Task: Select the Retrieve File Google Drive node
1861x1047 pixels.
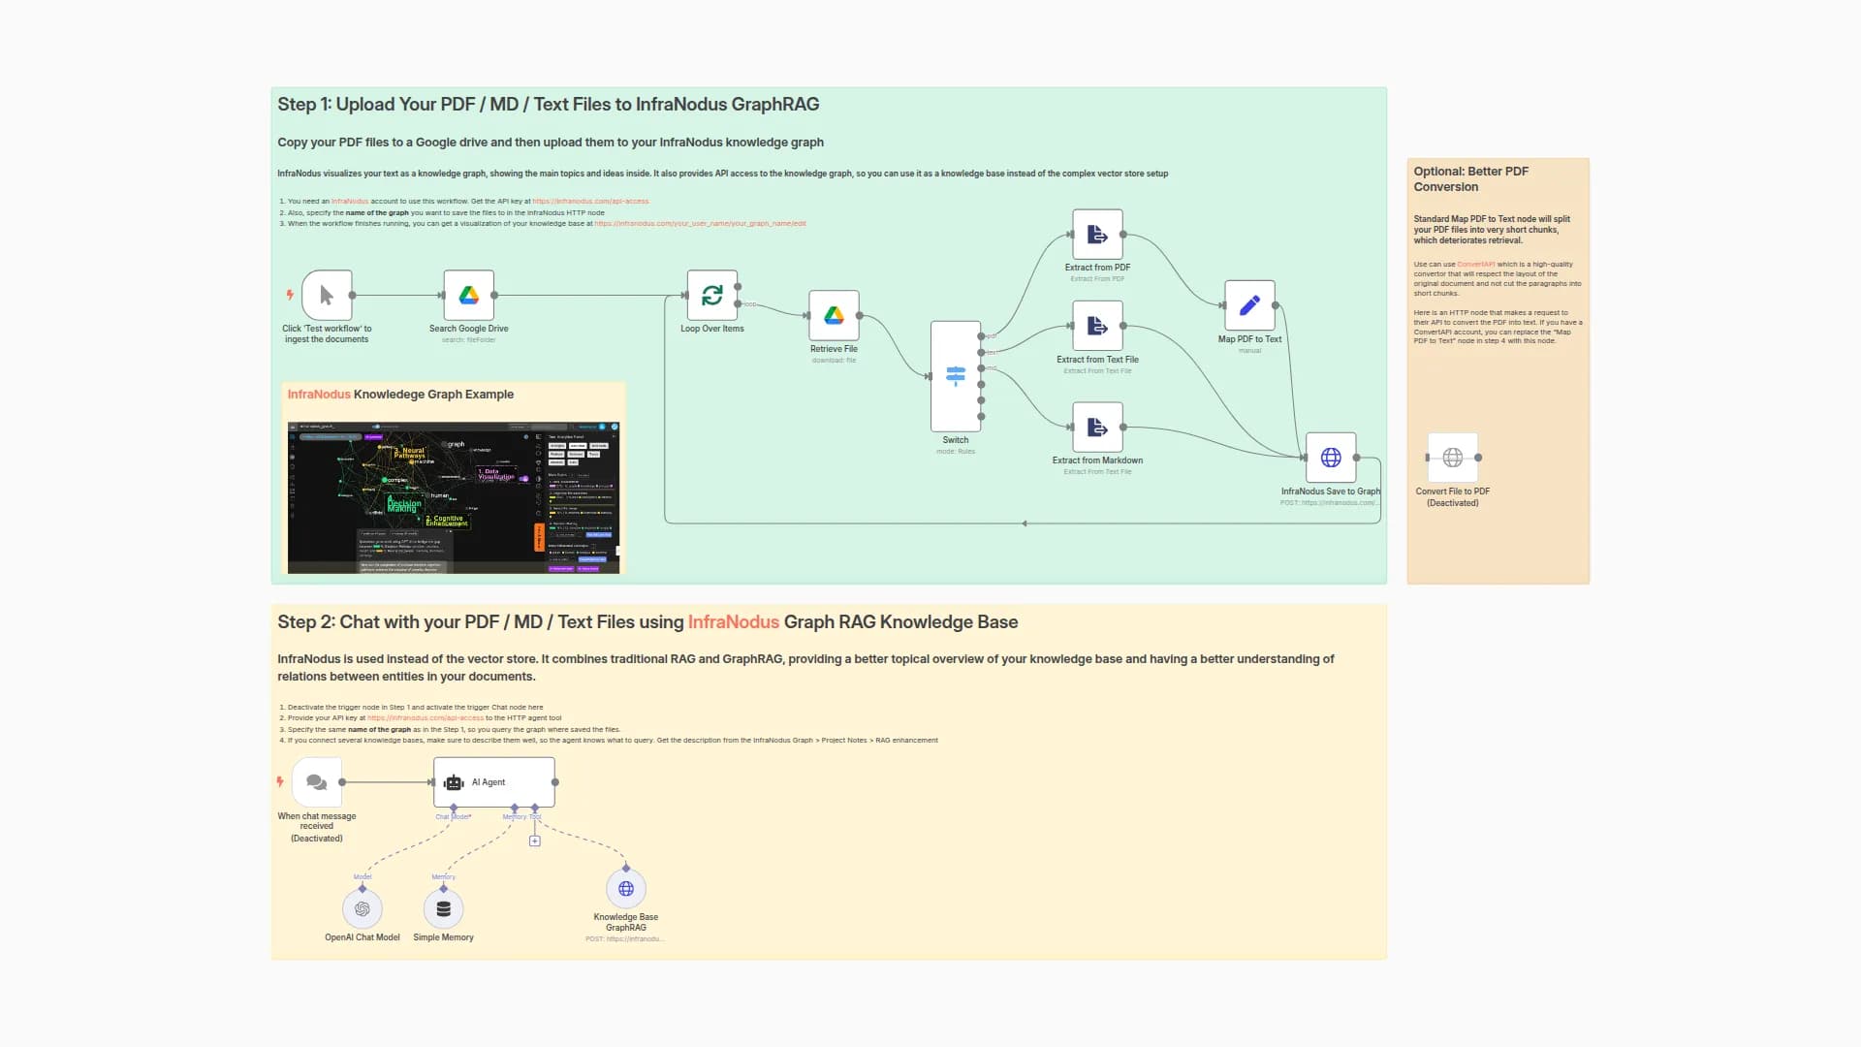Action: click(x=834, y=316)
